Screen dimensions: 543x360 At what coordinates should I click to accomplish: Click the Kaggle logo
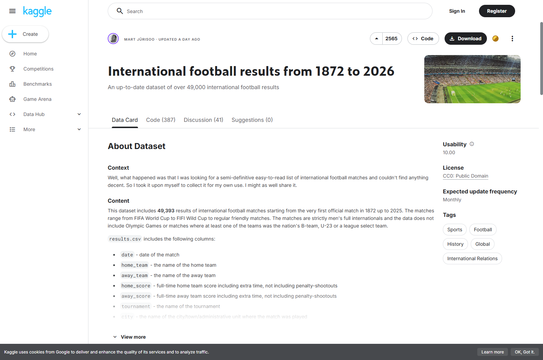click(x=37, y=11)
